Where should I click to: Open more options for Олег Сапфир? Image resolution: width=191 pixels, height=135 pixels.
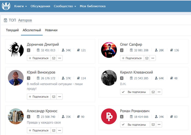click(153, 58)
